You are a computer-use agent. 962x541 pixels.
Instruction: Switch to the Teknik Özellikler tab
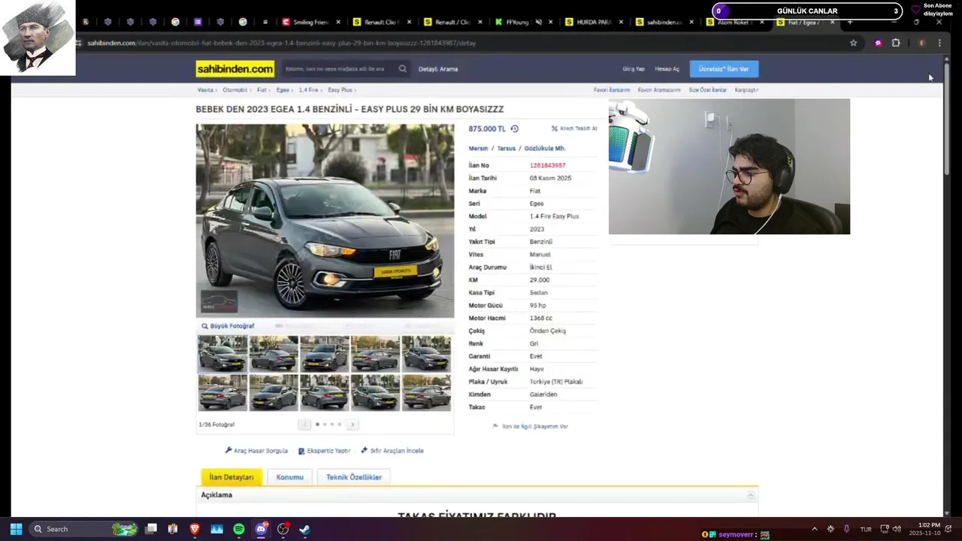click(x=354, y=477)
